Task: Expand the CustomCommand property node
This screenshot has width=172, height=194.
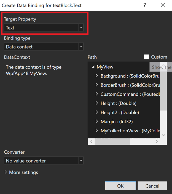Action: [x=97, y=94]
